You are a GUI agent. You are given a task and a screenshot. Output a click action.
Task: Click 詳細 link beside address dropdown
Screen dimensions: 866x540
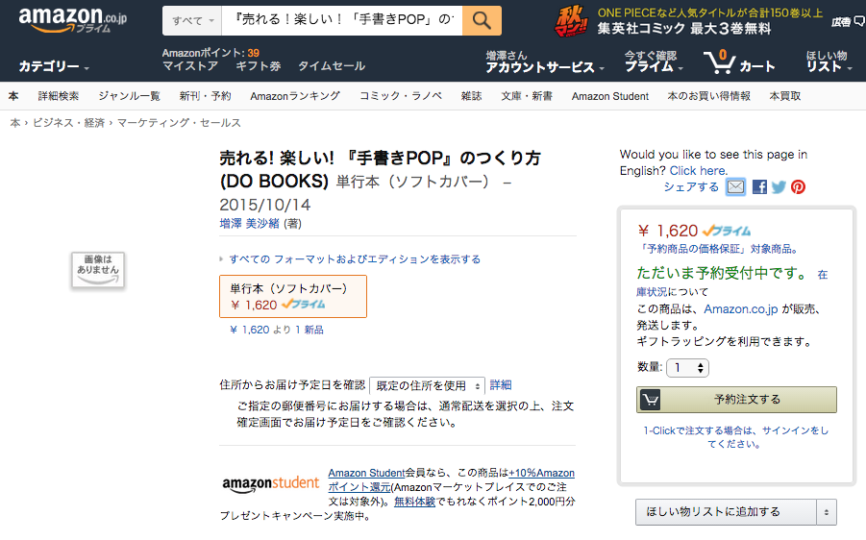pyautogui.click(x=501, y=385)
